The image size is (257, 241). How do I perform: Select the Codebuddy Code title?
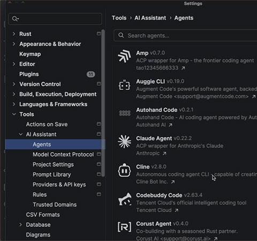[x=159, y=195]
